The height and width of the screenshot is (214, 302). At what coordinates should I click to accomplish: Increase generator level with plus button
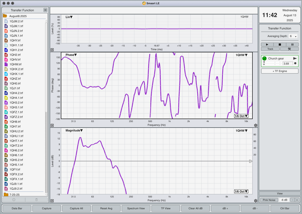pos(297,200)
